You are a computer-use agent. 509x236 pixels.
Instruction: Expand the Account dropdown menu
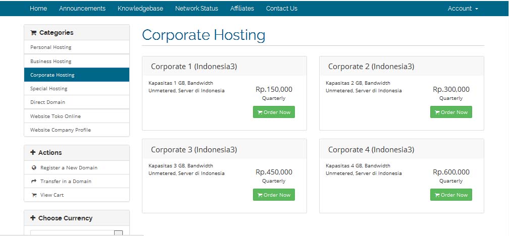coord(463,9)
